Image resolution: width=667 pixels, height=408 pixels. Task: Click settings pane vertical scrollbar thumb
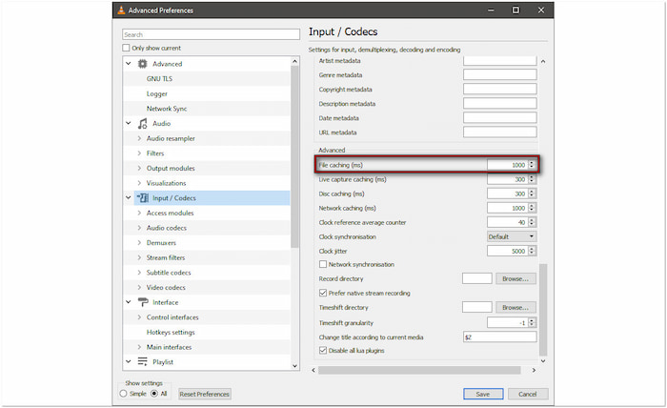pyautogui.click(x=543, y=310)
